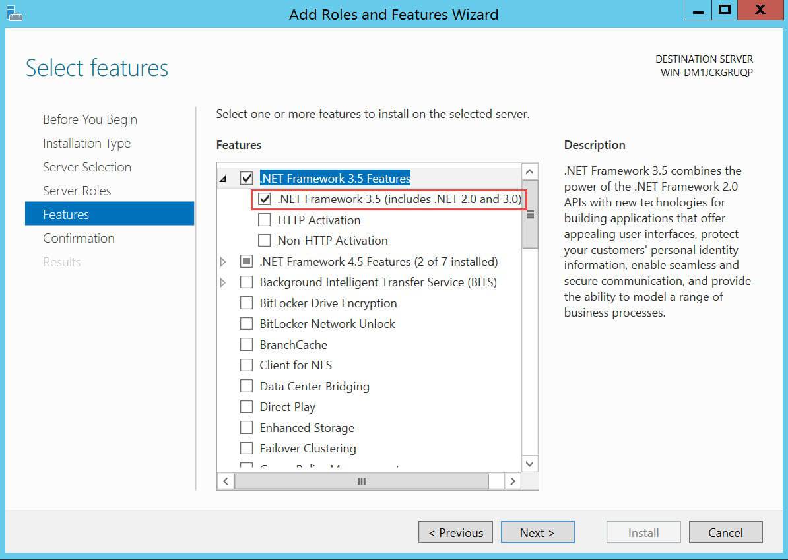Select BranchCache label

pyautogui.click(x=293, y=344)
